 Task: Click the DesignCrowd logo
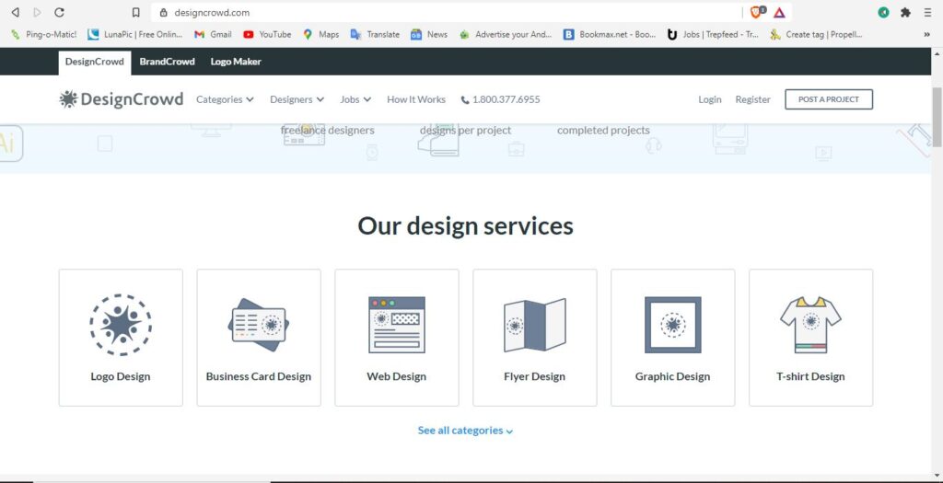(121, 99)
